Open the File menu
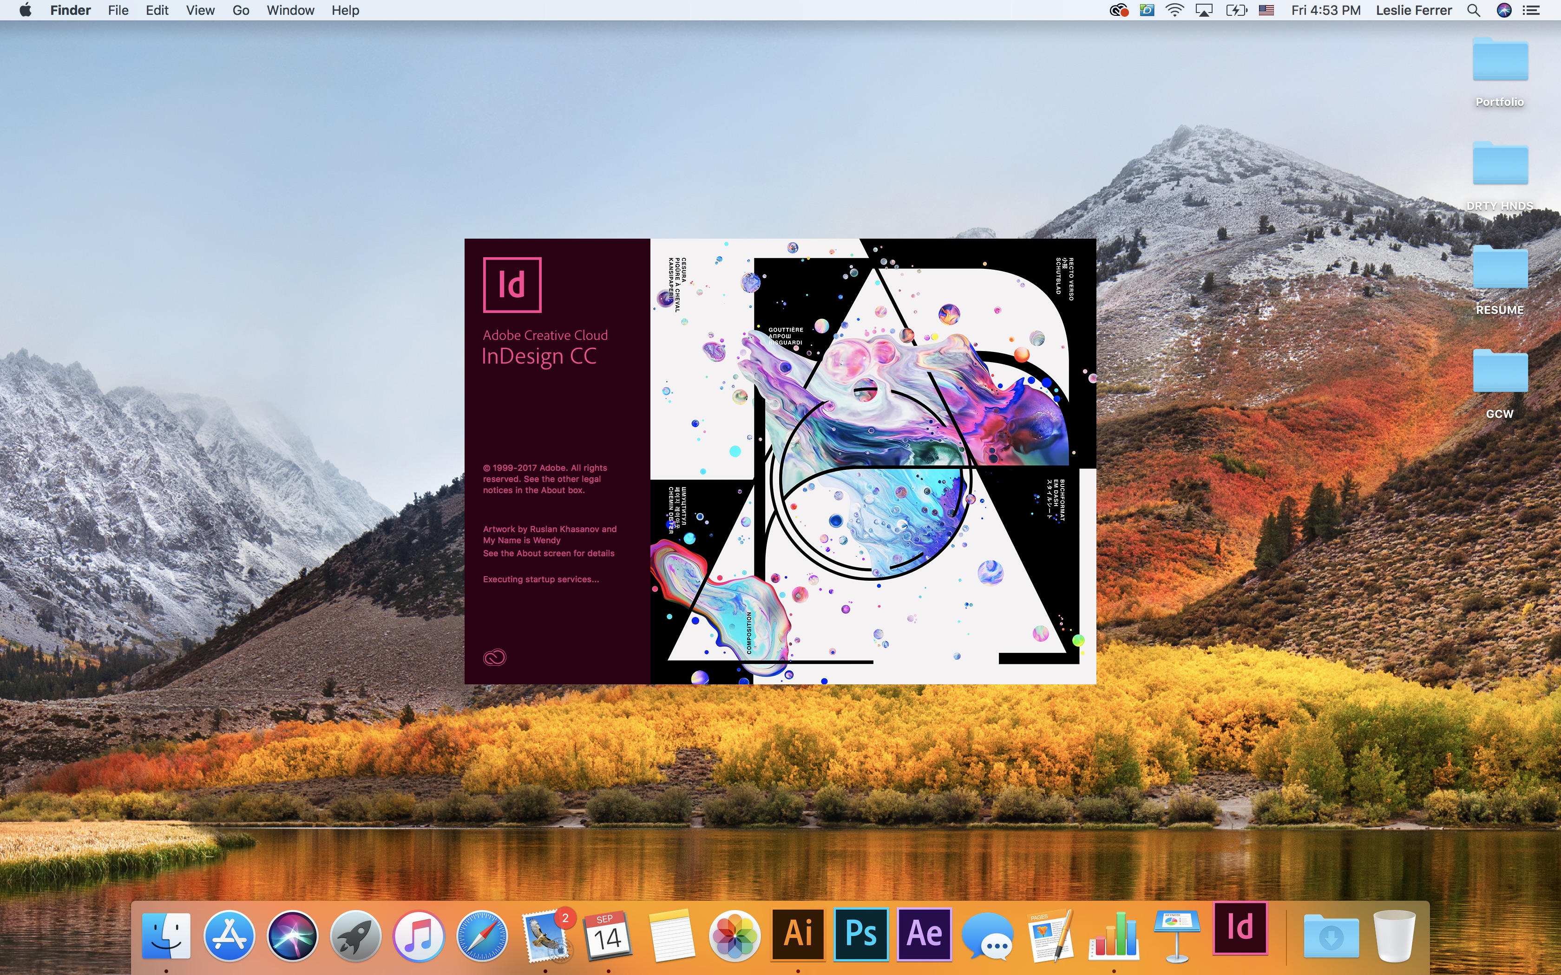This screenshot has height=975, width=1561. [x=118, y=10]
